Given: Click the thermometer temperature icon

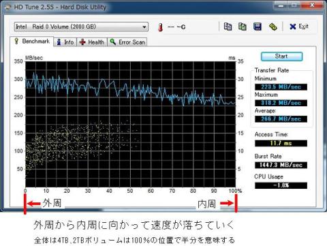Looking at the screenshot, I should coord(161,27).
